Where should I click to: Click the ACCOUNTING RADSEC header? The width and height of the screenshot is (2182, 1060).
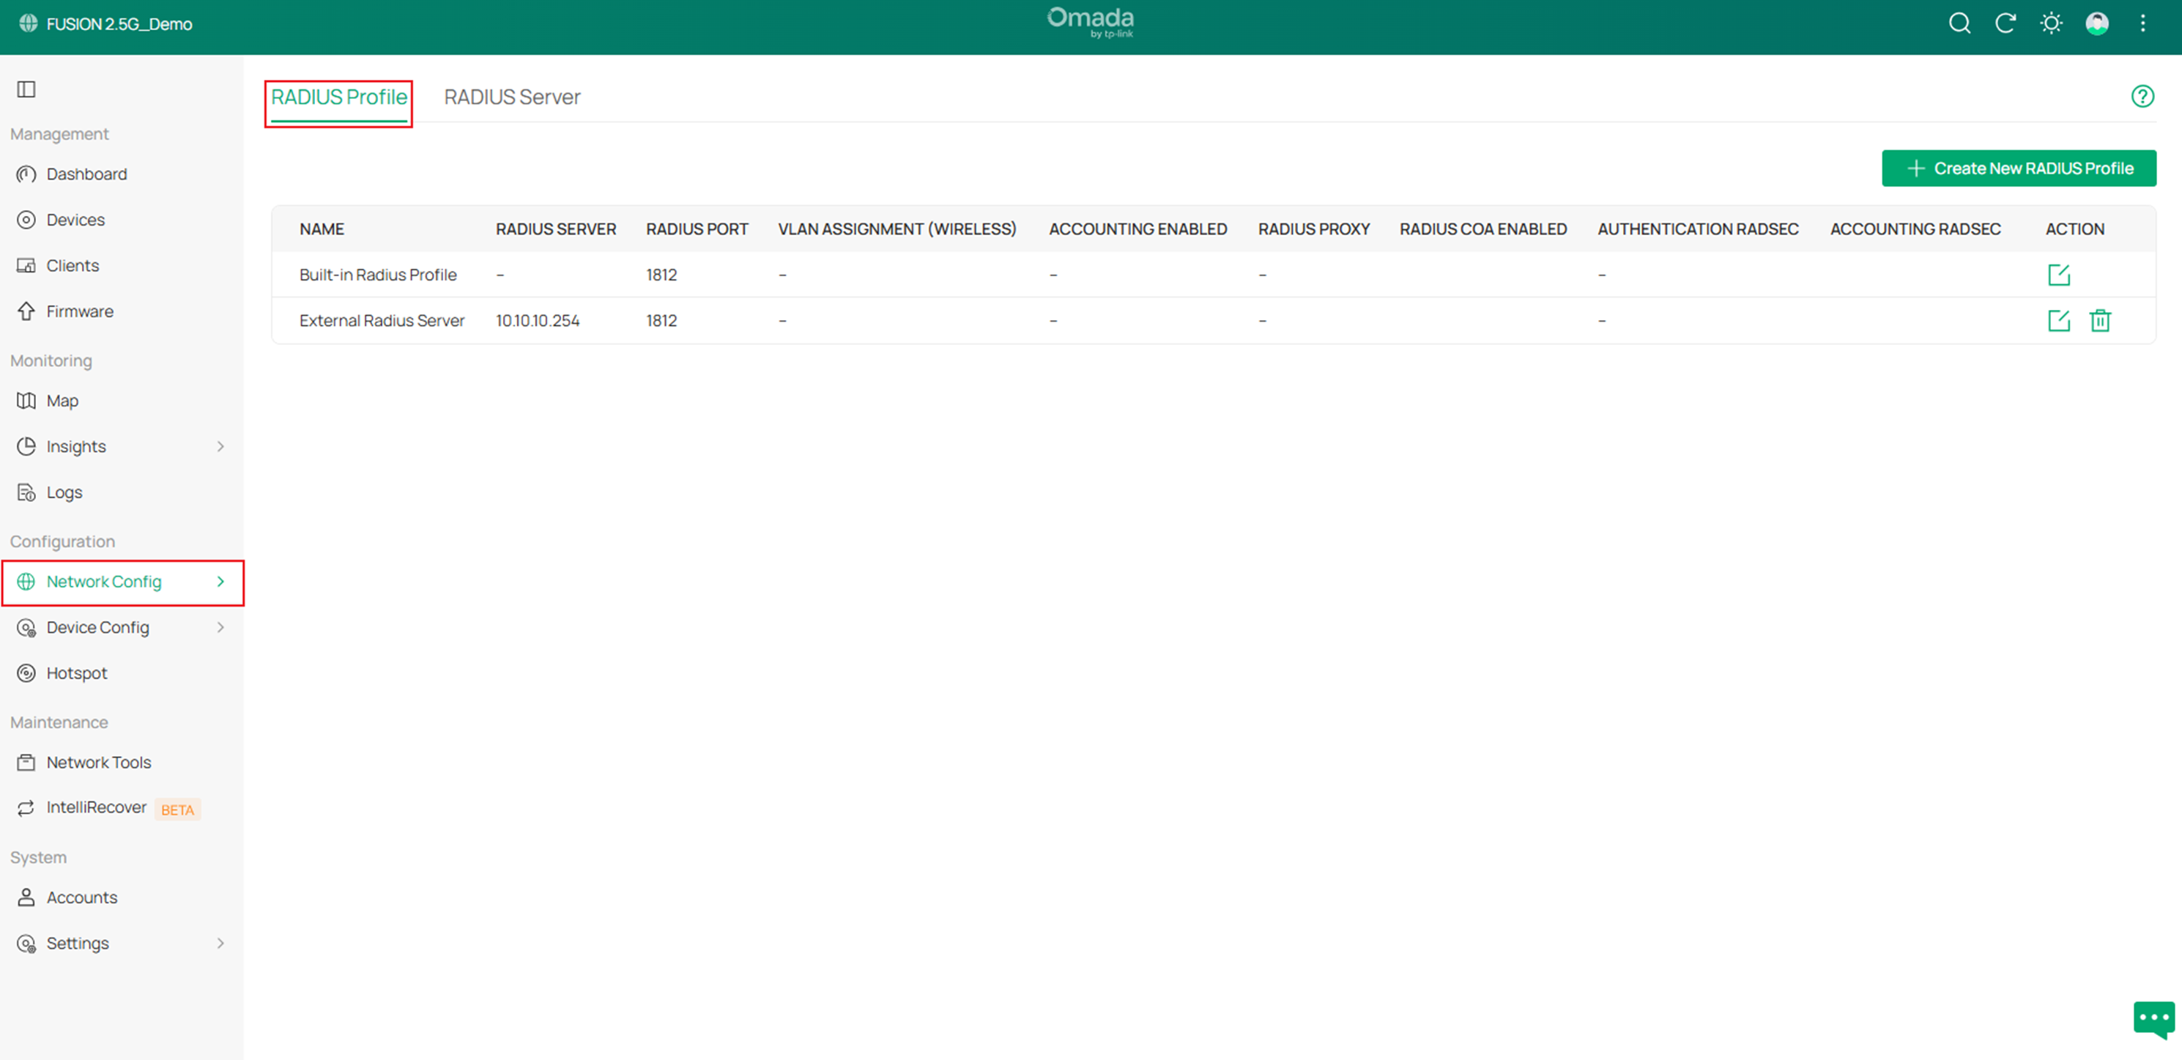tap(1915, 229)
